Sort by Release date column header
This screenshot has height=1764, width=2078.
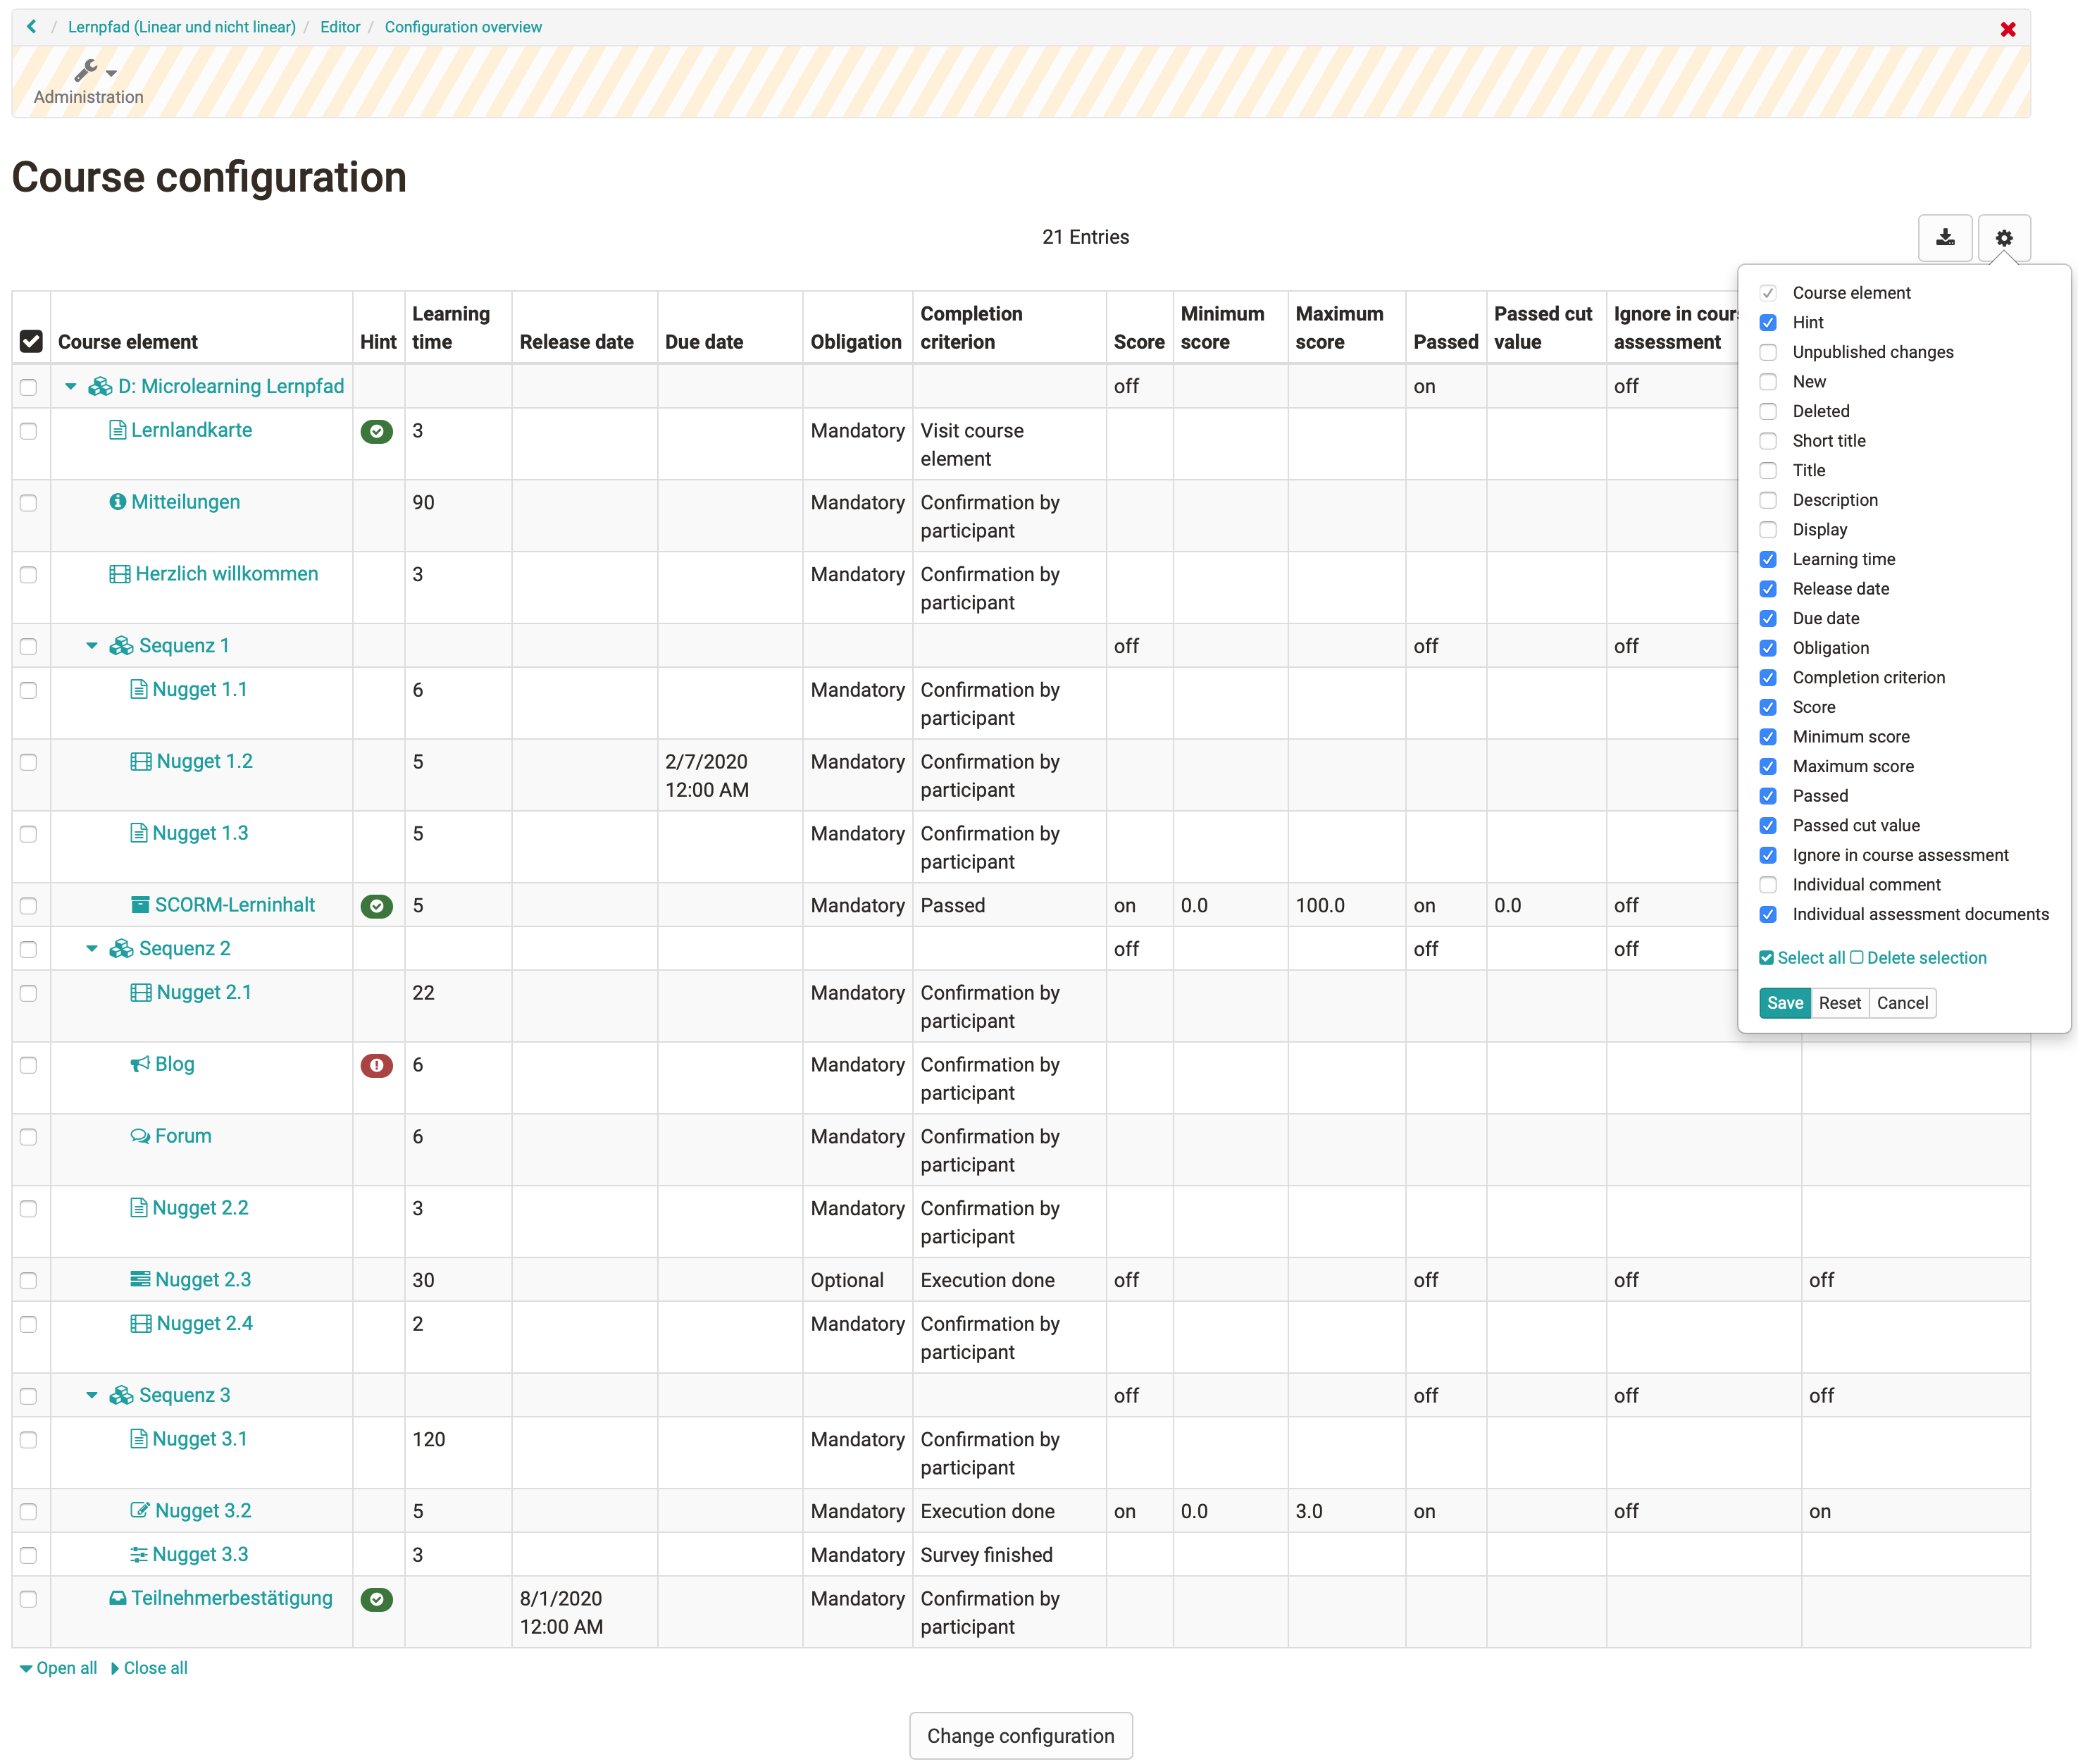577,342
